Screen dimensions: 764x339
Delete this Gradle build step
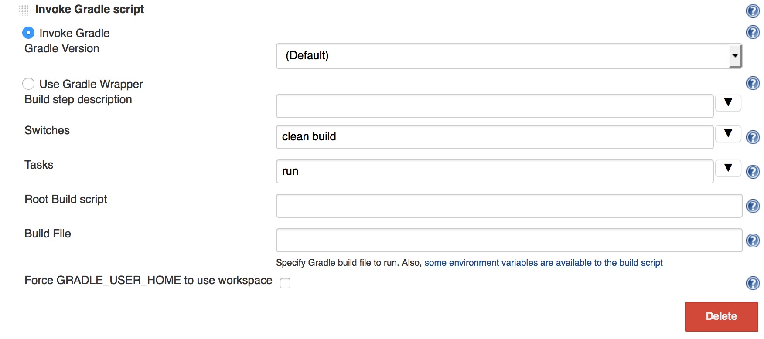[x=721, y=316]
